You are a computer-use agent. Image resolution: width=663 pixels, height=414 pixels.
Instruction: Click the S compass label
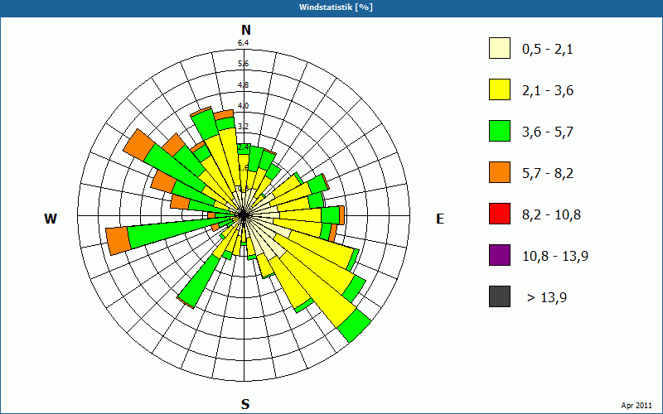tap(245, 405)
